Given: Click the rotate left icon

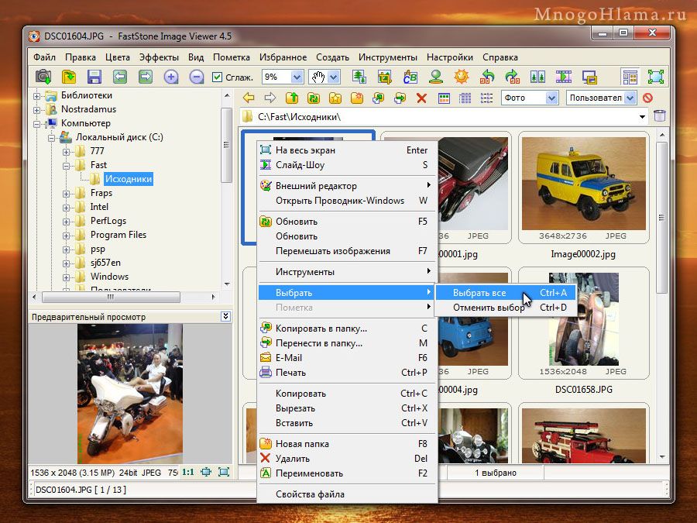Looking at the screenshot, I should click(487, 77).
